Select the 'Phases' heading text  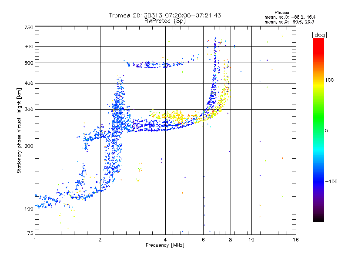[281, 13]
